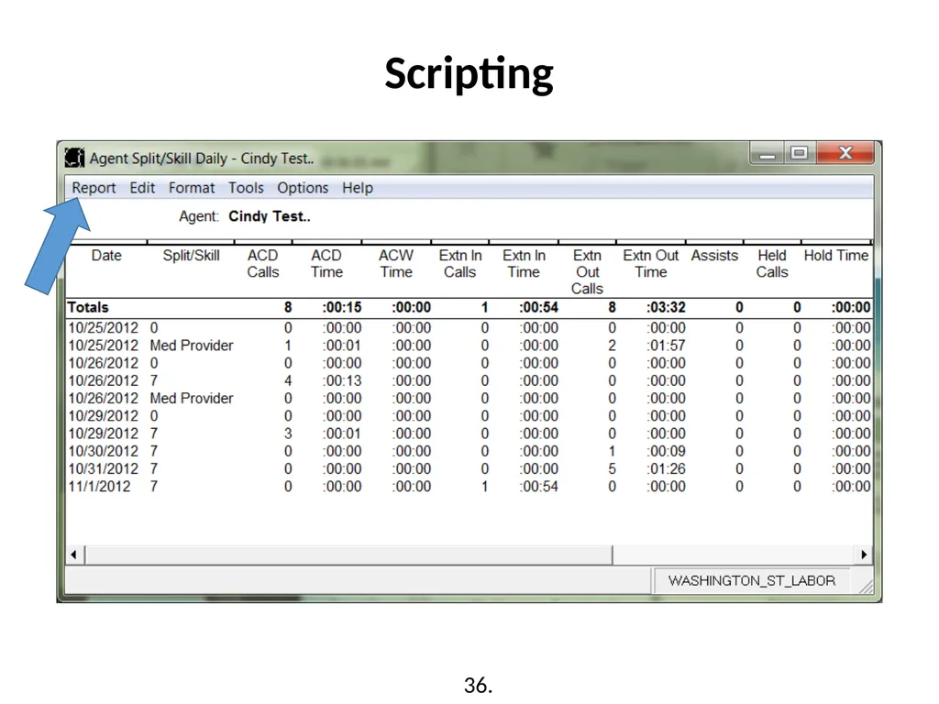Open the Tools menu
939x704 pixels.
point(246,188)
